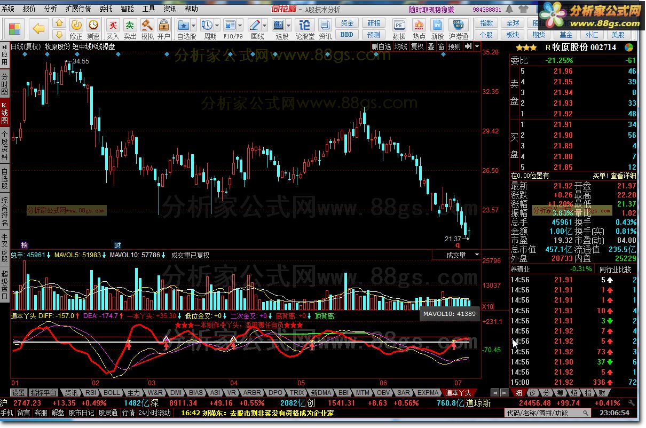This screenshot has height=428, width=646.
Task: Toggle 窗 multi-window mode
Action: [x=441, y=46]
